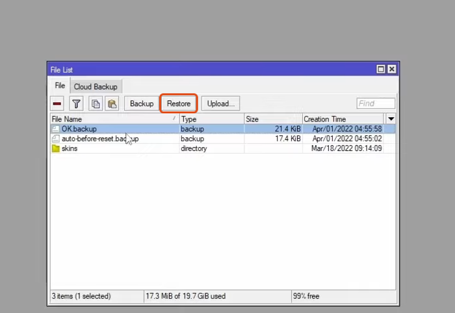This screenshot has height=313, width=455.
Task: Maximize the File List window
Action: [x=381, y=69]
